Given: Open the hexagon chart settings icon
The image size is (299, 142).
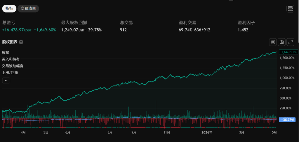Looking at the screenshot, I should click(273, 42).
